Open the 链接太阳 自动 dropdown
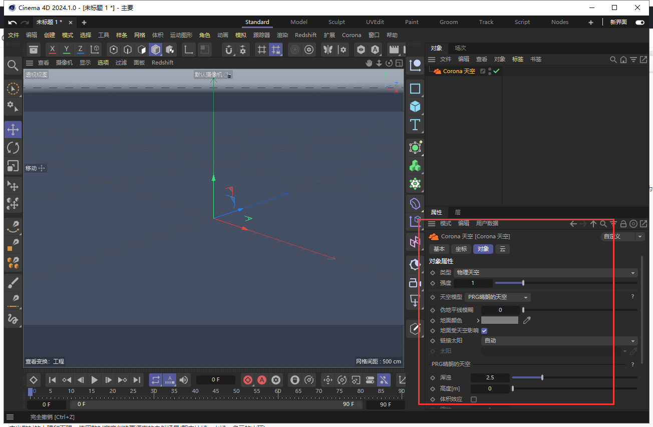This screenshot has height=427, width=653. (559, 340)
